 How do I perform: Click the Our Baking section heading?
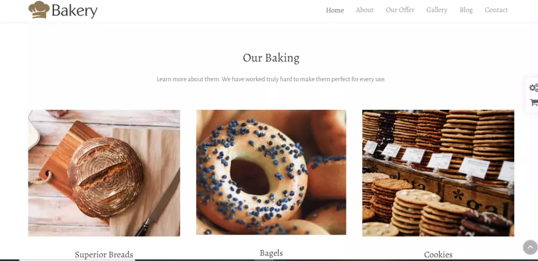point(271,58)
